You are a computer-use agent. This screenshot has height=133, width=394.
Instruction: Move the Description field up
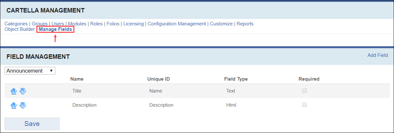pyautogui.click(x=14, y=105)
